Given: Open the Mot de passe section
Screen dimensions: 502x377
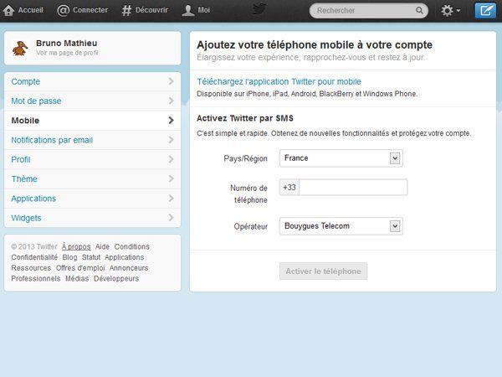Looking at the screenshot, I should point(92,101).
